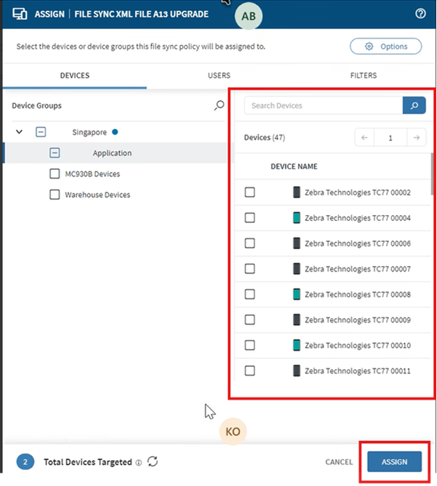This screenshot has height=486, width=437.
Task: Select checkbox for Zebra Technologies TC77 00006
Action: coord(250,243)
